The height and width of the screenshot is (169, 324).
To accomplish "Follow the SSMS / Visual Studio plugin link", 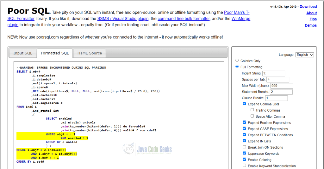I will pos(123,19).
